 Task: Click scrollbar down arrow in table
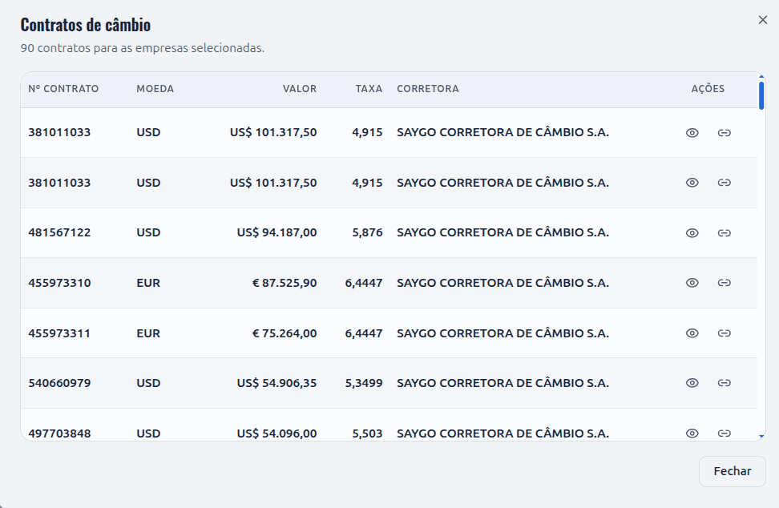tap(761, 437)
